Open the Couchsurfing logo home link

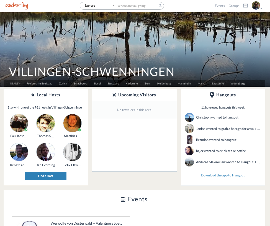tap(17, 6)
